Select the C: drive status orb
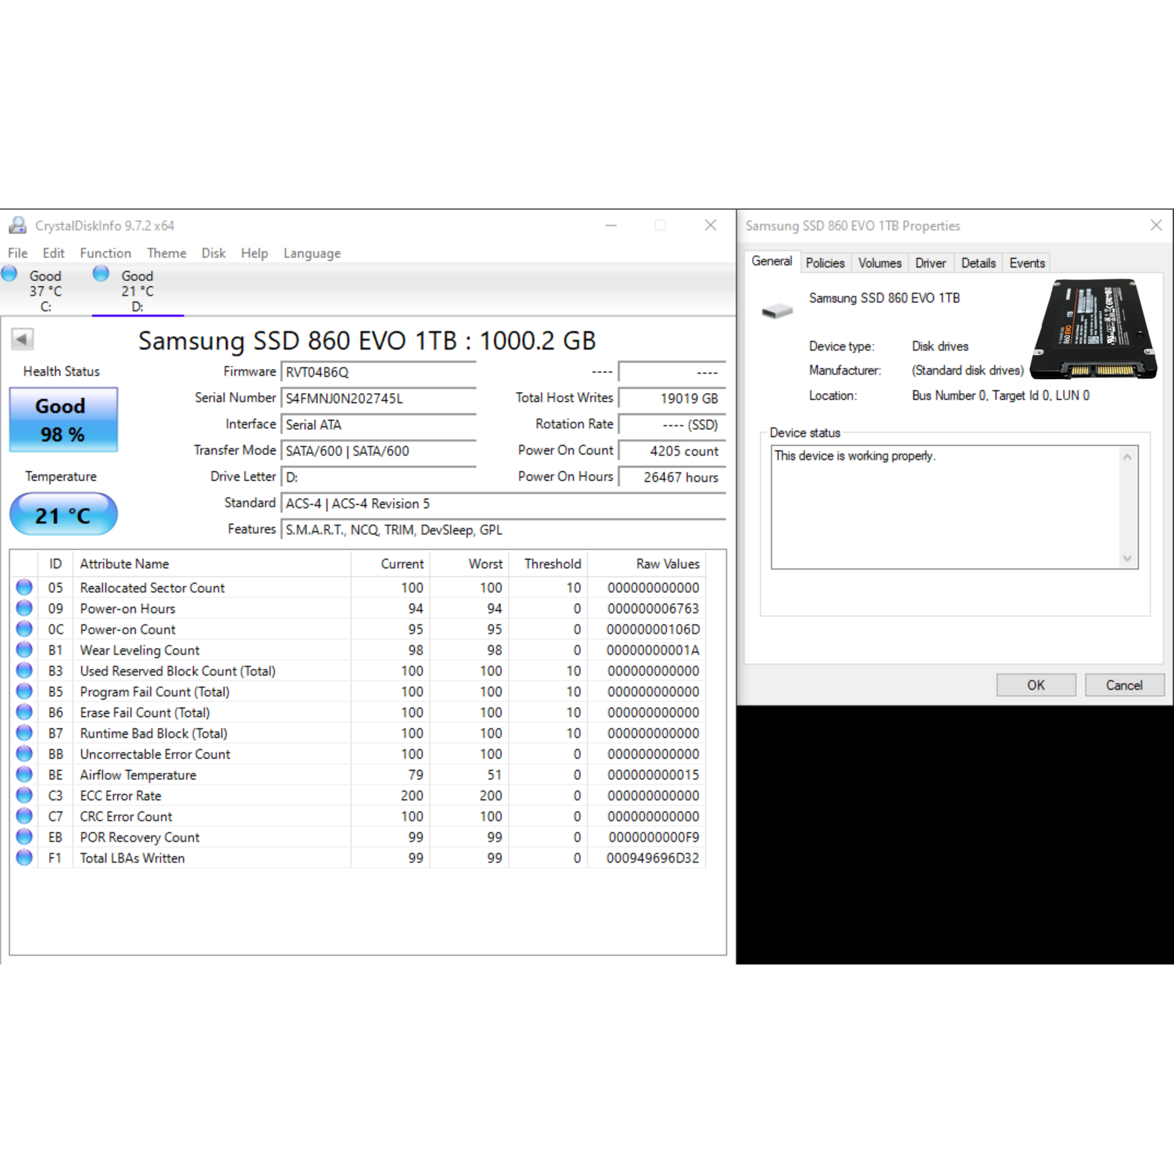The image size is (1174, 1173). (9, 273)
